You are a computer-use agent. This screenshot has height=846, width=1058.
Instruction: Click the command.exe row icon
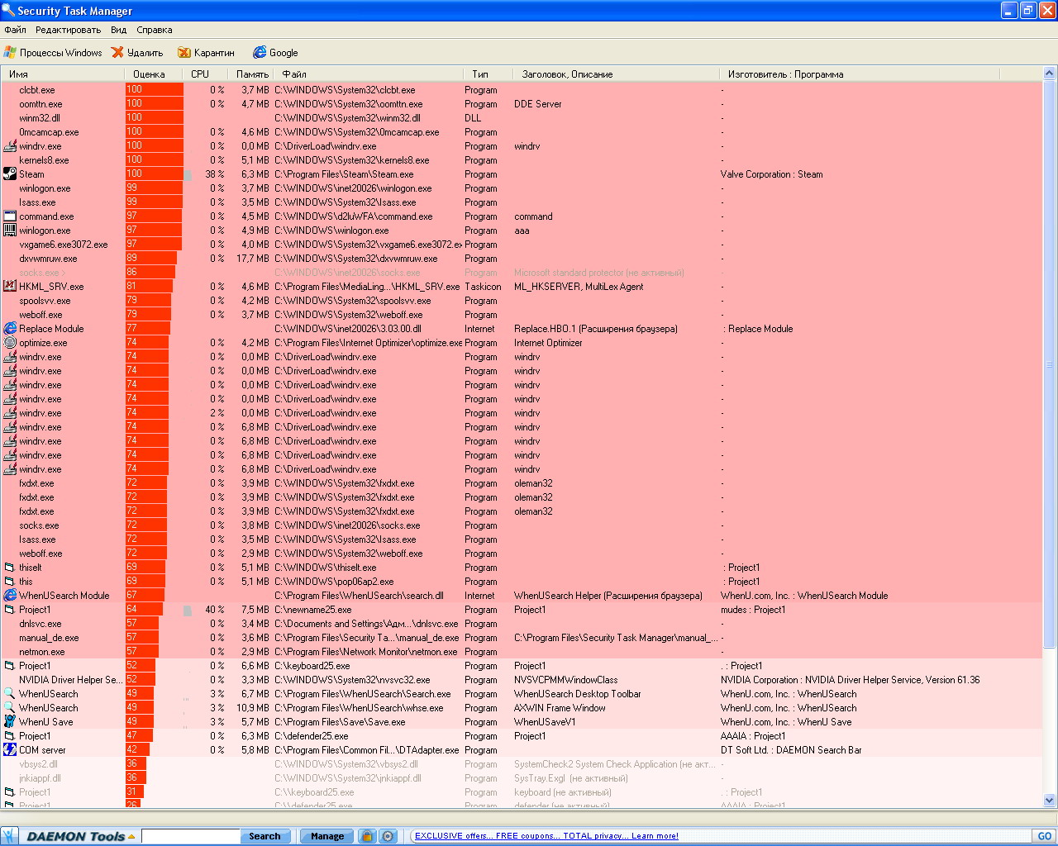pyautogui.click(x=10, y=216)
